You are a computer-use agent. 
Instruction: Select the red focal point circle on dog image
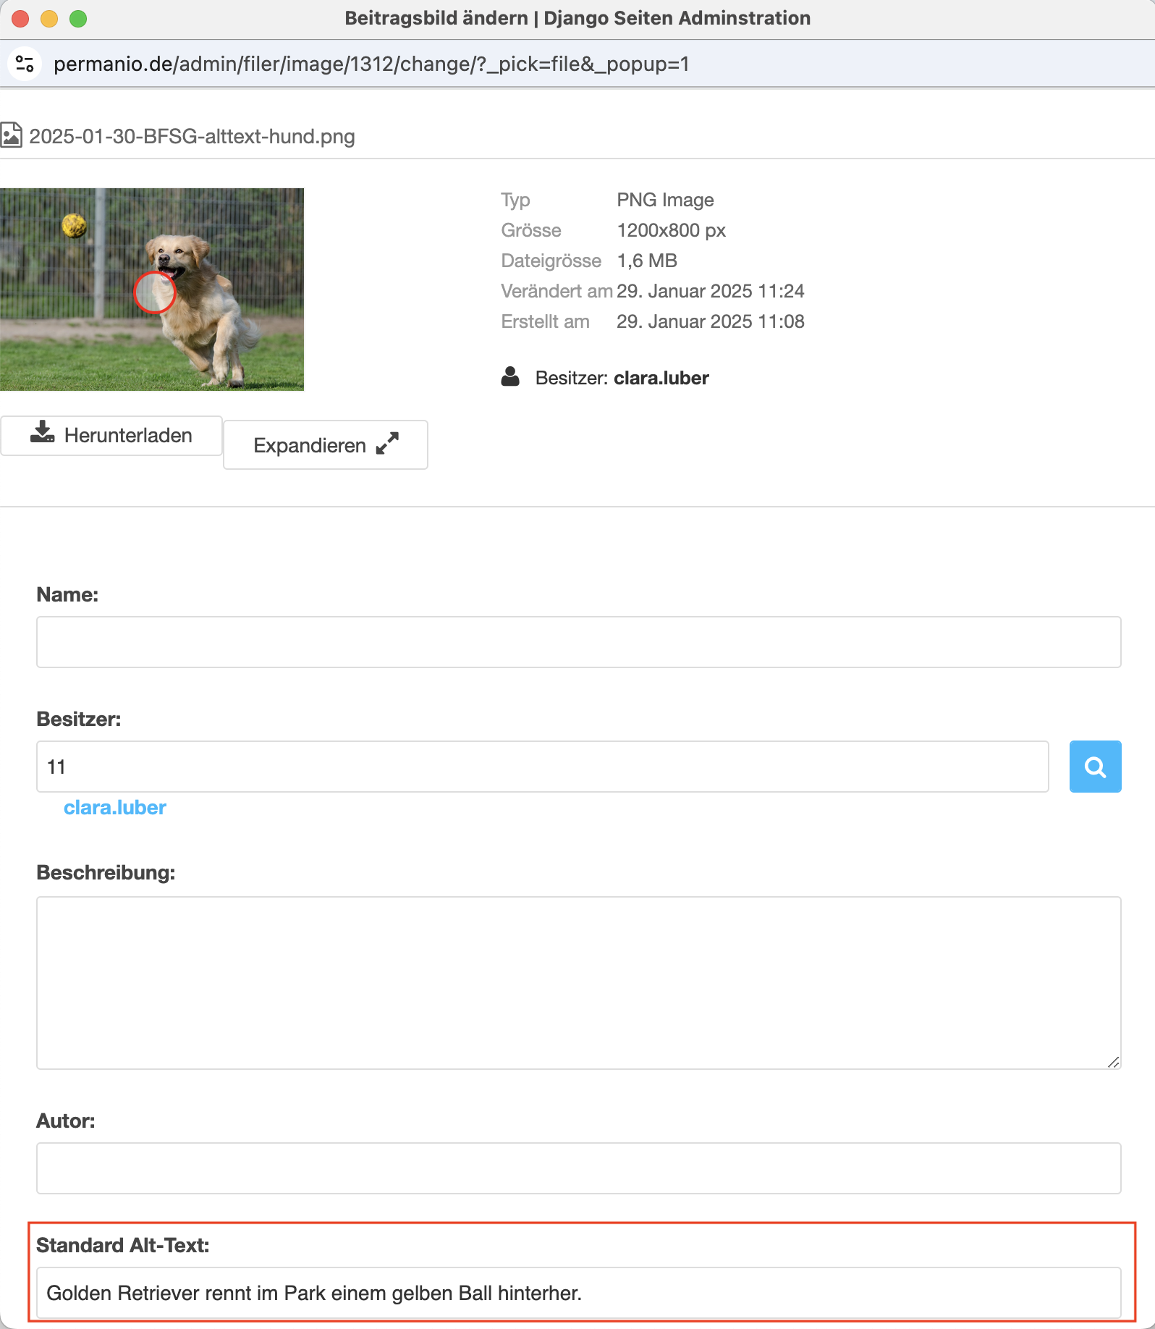[x=154, y=292]
